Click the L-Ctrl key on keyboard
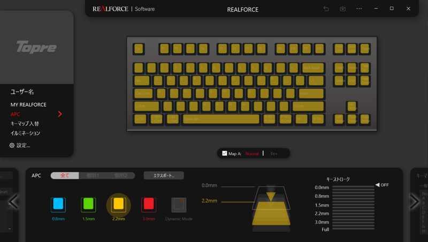428x242 pixels. tap(140, 119)
